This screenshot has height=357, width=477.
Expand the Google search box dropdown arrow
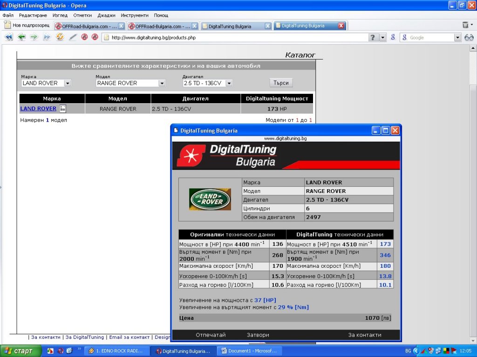457,37
